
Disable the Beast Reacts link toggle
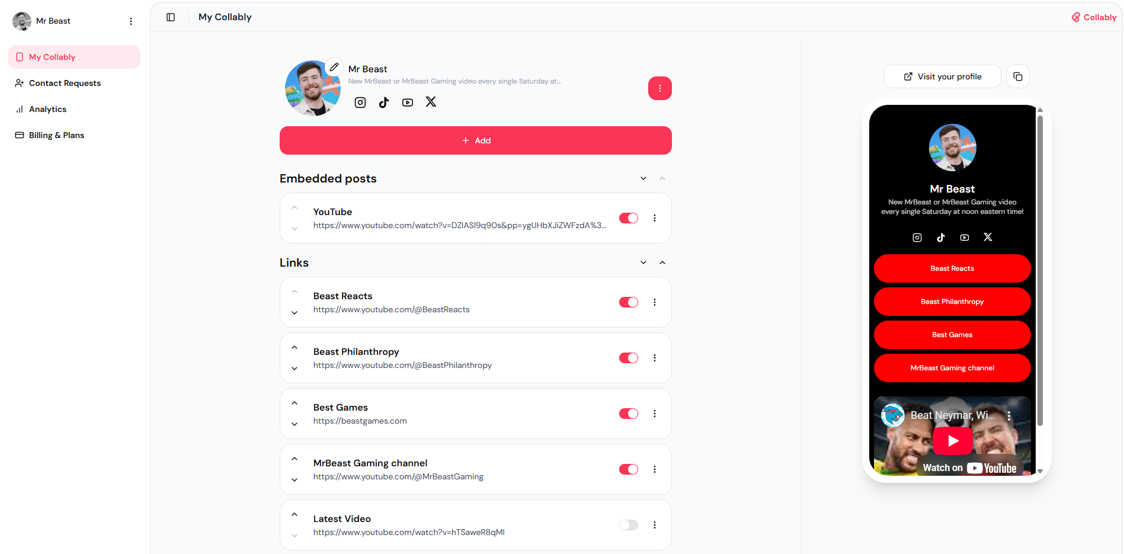click(x=629, y=302)
